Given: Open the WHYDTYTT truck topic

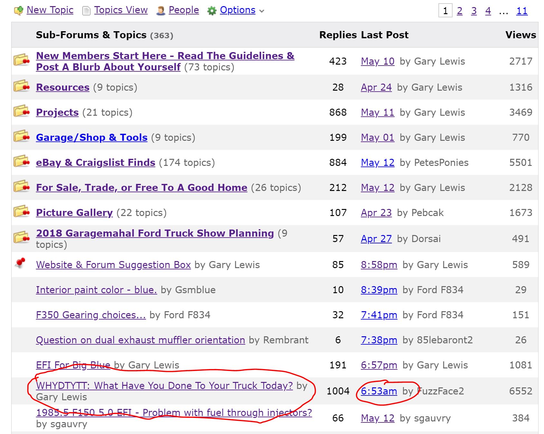Looking at the screenshot, I should point(164,386).
